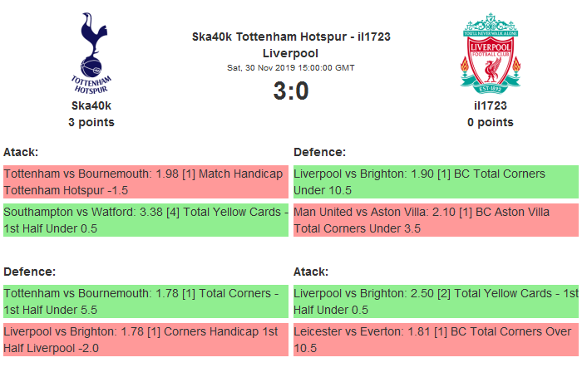The image size is (582, 382).
Task: Click the bottom-right Atack heading
Action: 311,272
